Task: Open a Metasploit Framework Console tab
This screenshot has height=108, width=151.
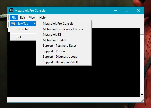Action: pyautogui.click(x=64, y=29)
